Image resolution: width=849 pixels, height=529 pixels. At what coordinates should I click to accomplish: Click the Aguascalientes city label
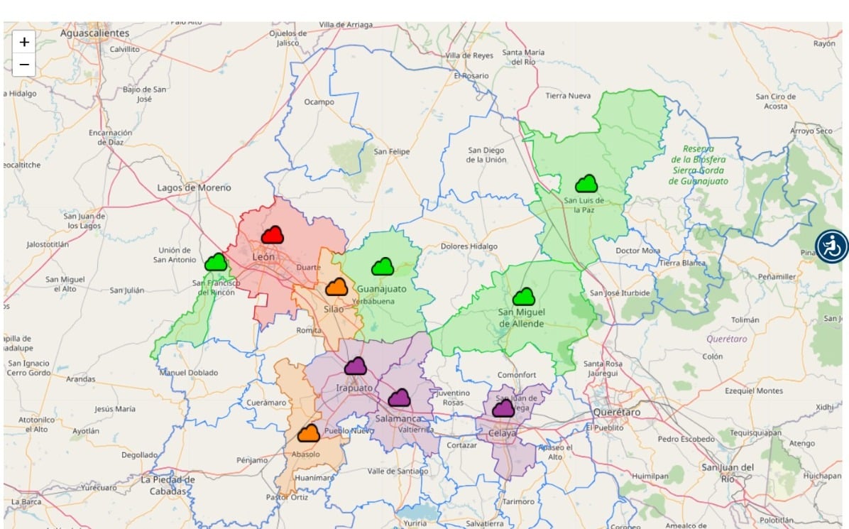pos(95,33)
